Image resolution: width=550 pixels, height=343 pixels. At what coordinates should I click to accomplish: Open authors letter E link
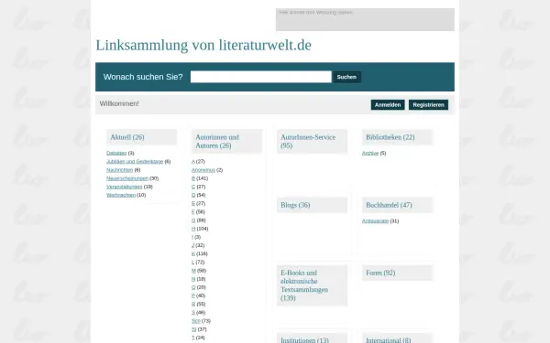point(193,203)
